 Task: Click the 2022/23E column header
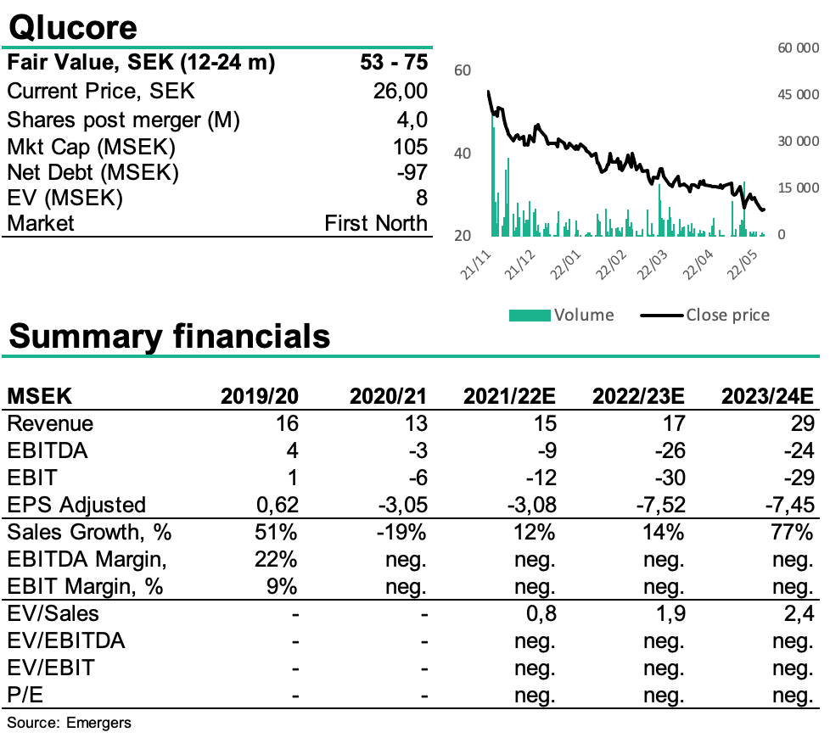click(x=638, y=396)
